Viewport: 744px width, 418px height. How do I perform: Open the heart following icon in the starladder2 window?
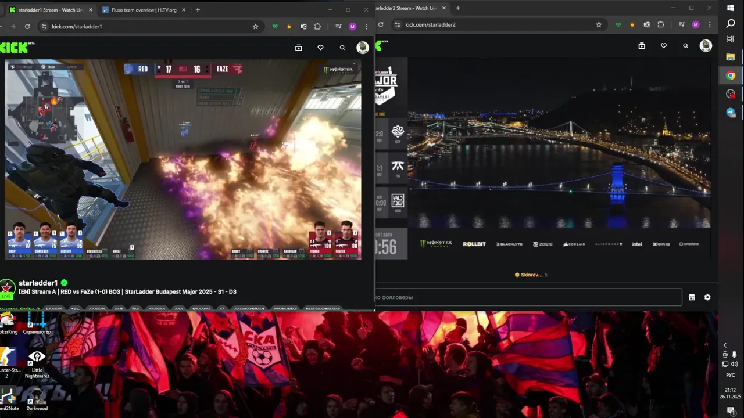pos(663,46)
